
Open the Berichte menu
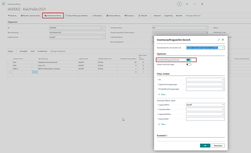click(179, 16)
